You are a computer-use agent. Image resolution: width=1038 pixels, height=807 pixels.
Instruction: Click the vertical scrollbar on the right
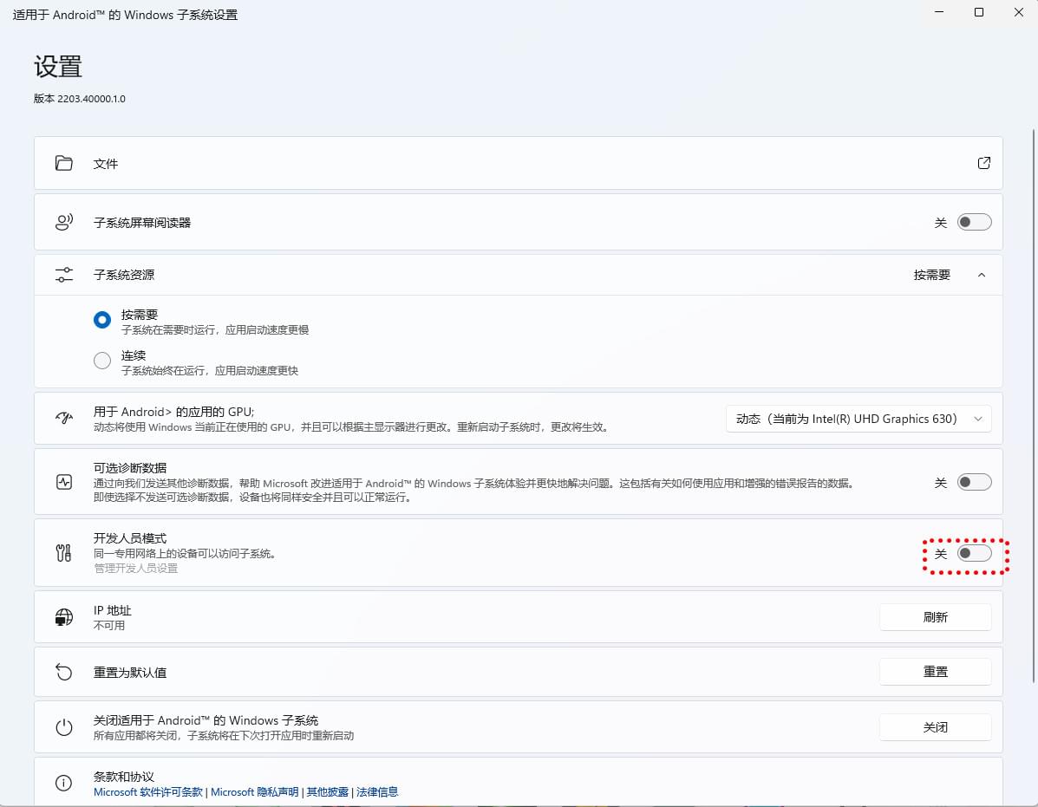pyautogui.click(x=1032, y=390)
